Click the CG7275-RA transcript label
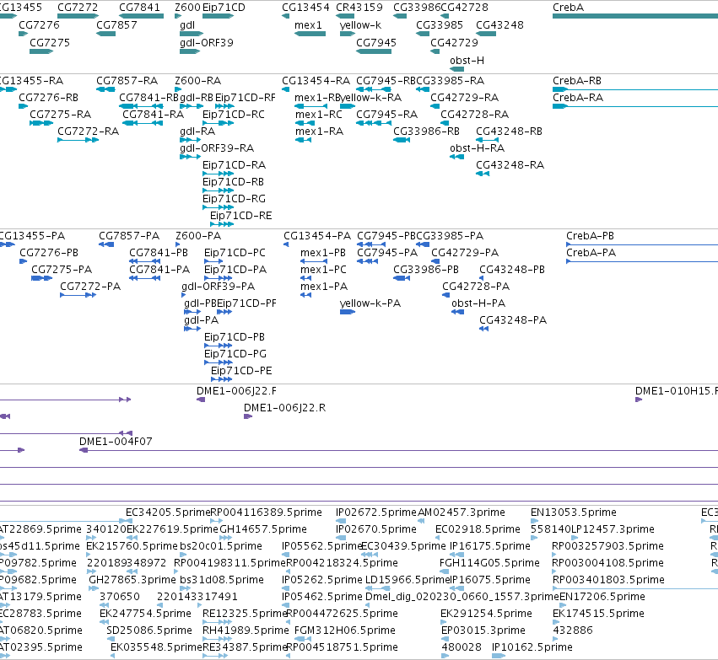Image resolution: width=718 pixels, height=660 pixels. (x=61, y=115)
